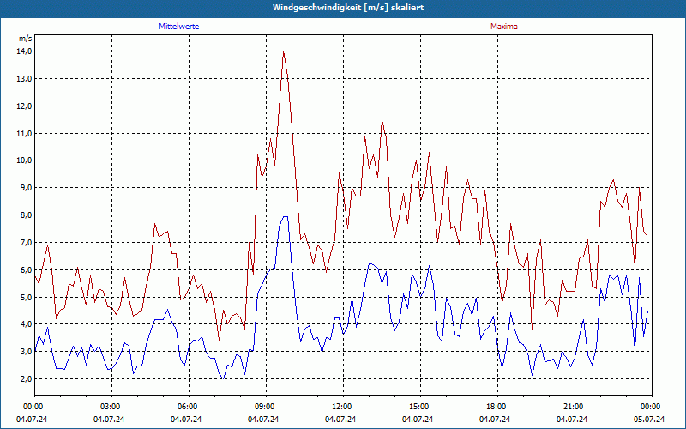This screenshot has width=686, height=429.
Task: Click the 11,0 y-axis value
Action: [x=25, y=134]
